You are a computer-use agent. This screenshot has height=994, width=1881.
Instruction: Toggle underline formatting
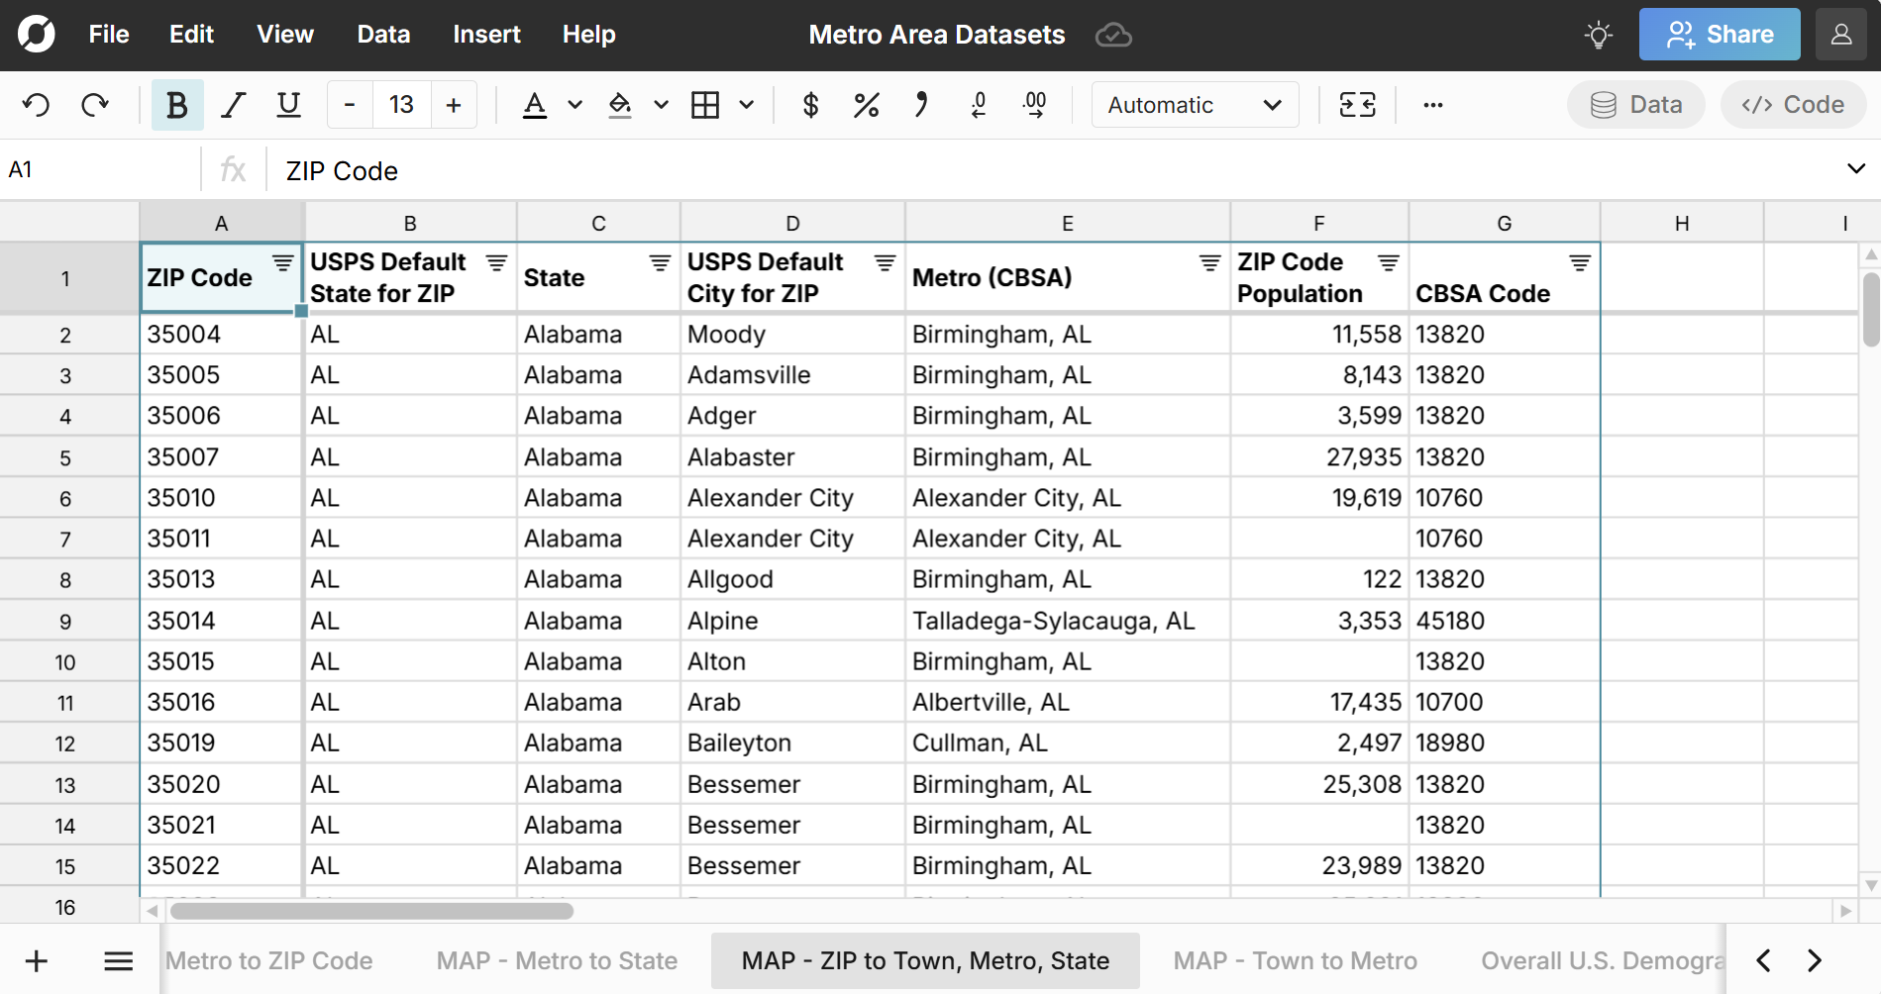pyautogui.click(x=287, y=104)
